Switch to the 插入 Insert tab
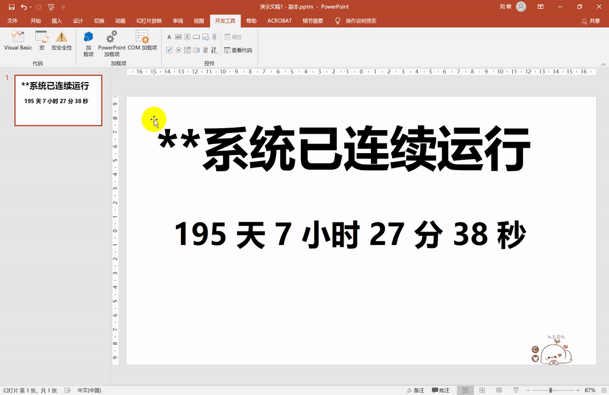The image size is (609, 395). click(57, 21)
